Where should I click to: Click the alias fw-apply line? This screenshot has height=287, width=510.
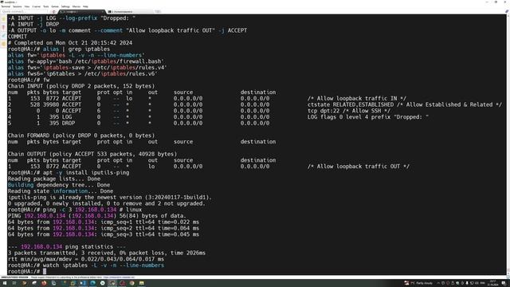point(86,61)
